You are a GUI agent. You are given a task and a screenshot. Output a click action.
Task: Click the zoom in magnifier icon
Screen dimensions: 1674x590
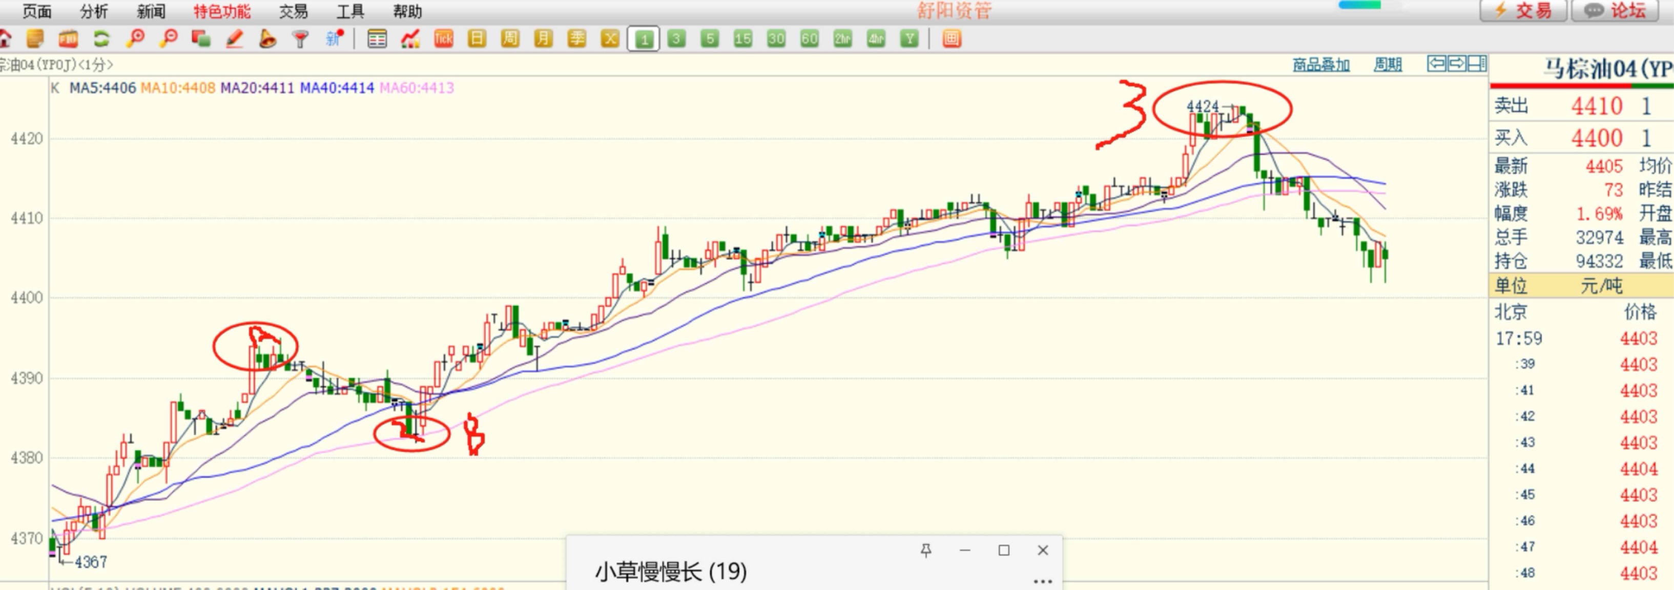(x=135, y=39)
